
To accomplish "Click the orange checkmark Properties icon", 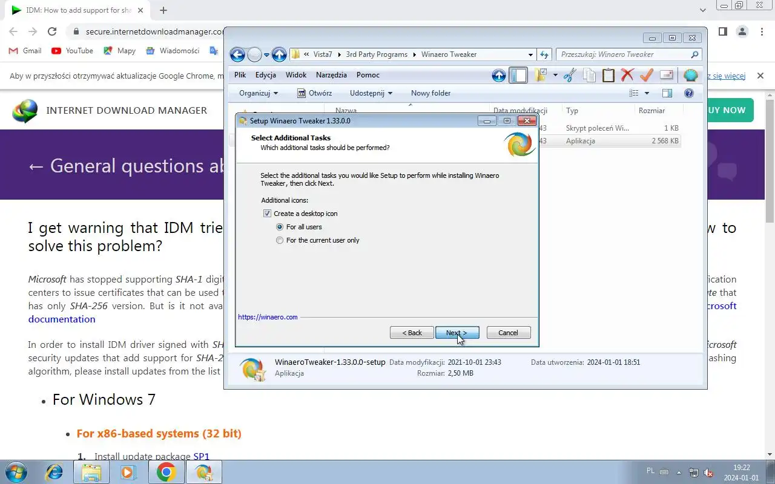I will point(647,75).
